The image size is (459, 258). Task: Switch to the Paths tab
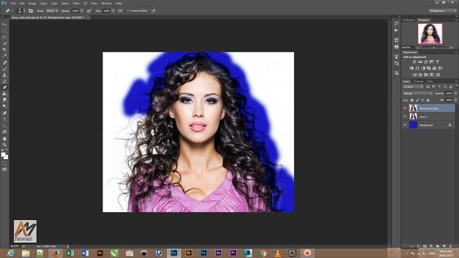tap(430, 81)
